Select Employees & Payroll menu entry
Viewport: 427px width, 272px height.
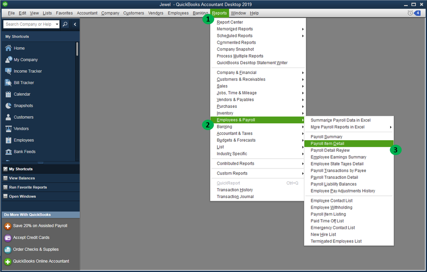[x=257, y=120]
